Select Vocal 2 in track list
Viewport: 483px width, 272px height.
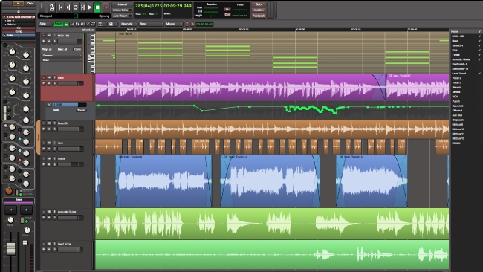pos(456,78)
